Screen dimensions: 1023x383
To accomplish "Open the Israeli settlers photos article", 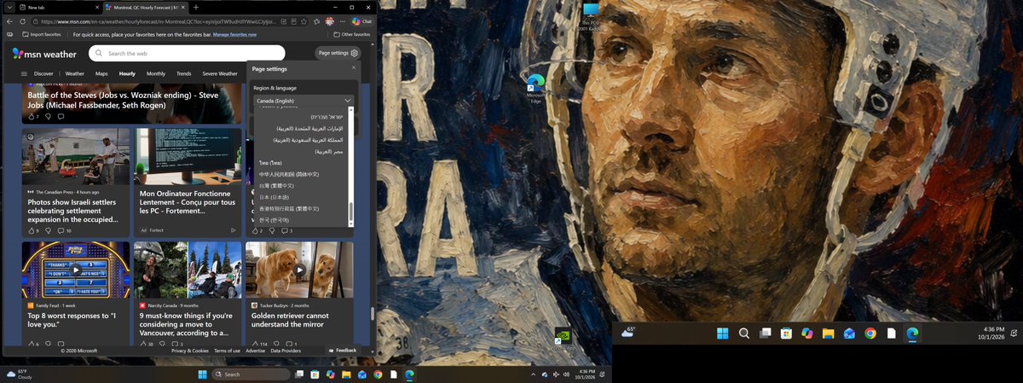I will tap(75, 211).
